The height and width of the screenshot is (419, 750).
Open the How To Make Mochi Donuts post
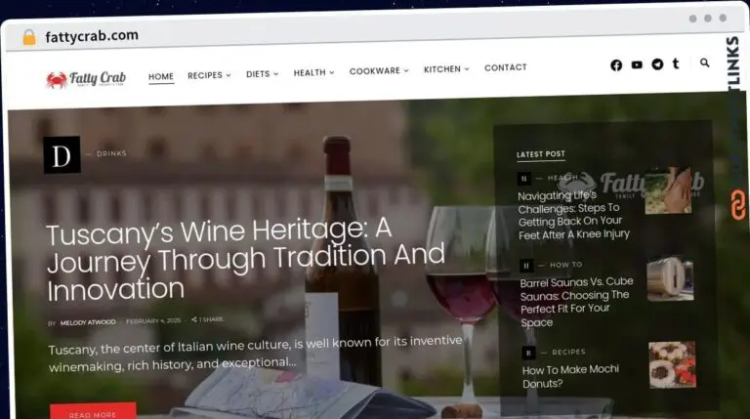tap(570, 376)
